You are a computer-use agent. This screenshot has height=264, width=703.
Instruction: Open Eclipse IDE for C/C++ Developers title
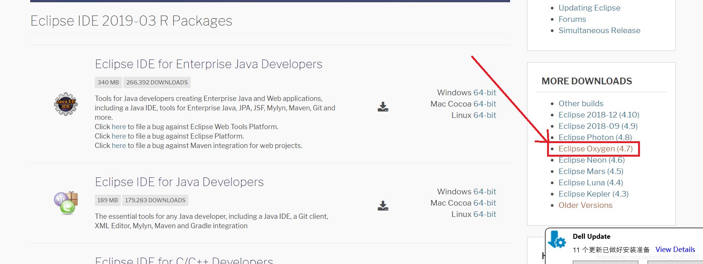tap(184, 260)
